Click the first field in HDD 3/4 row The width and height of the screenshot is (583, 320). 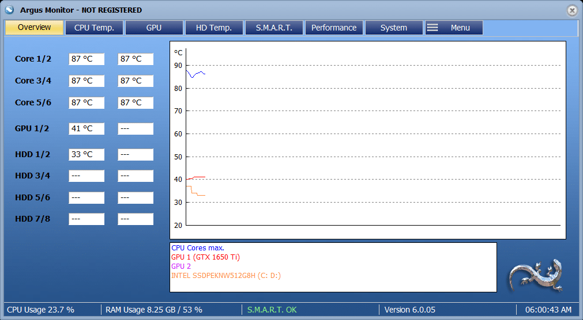tap(86, 176)
